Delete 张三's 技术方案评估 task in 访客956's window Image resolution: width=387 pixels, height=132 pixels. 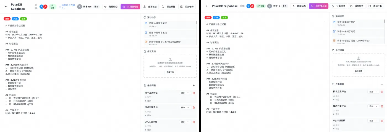pos(193,93)
